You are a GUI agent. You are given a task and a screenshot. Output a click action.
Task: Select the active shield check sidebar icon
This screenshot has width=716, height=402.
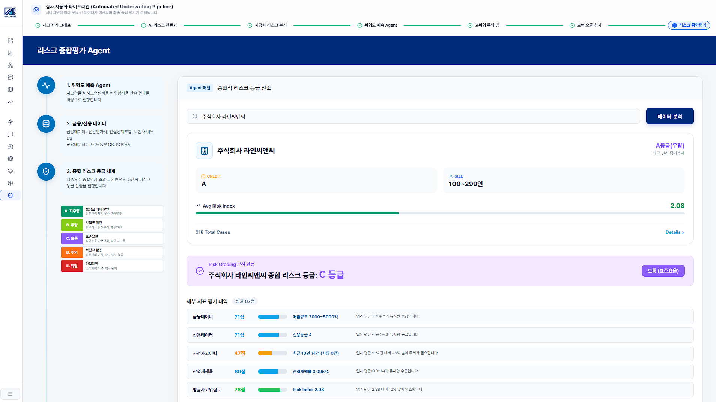pos(11,196)
